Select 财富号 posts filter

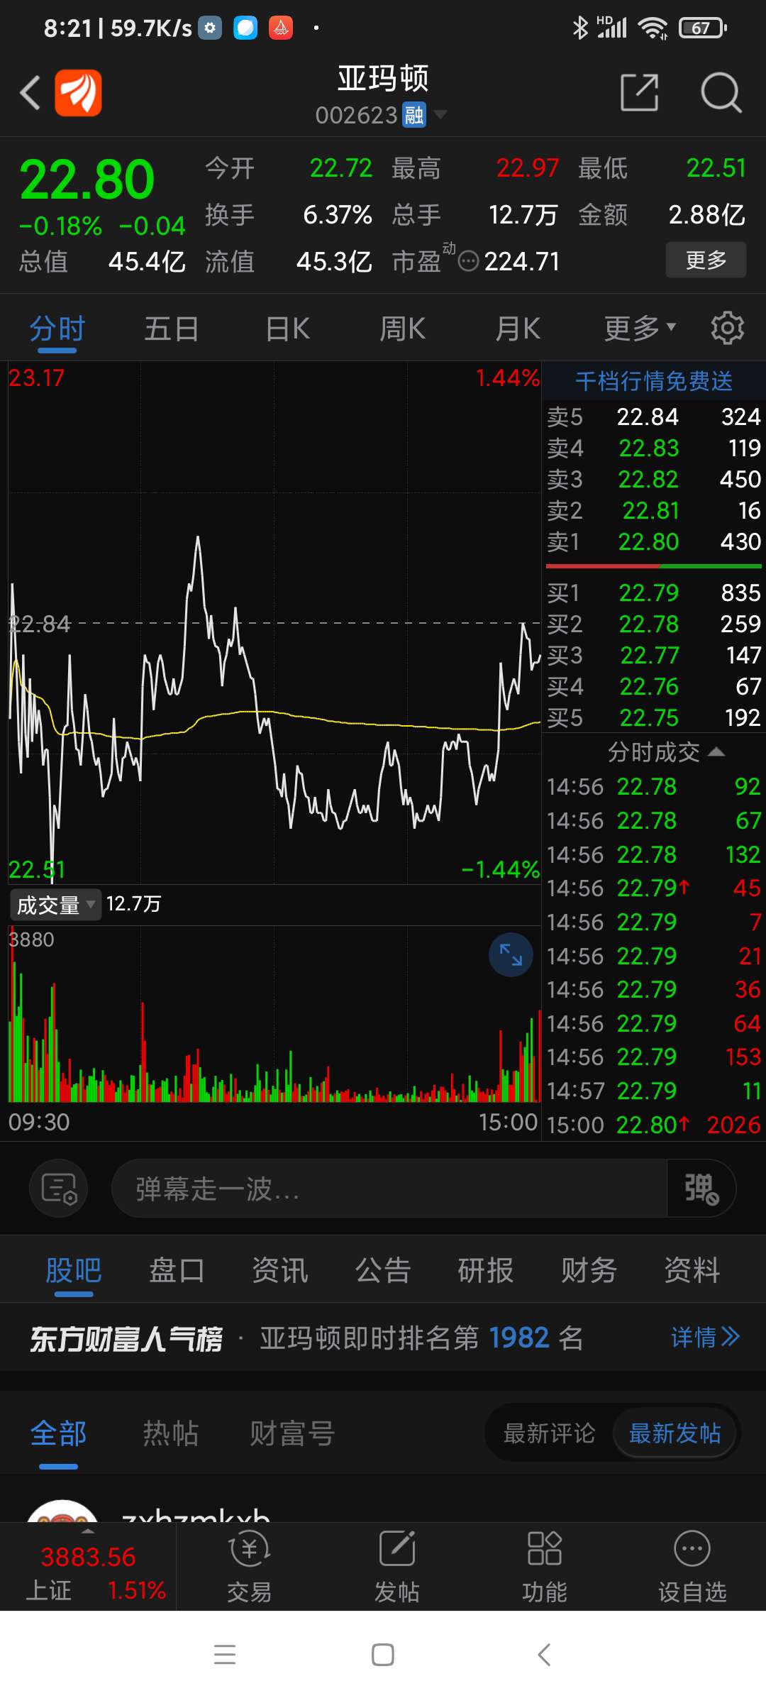[x=292, y=1433]
